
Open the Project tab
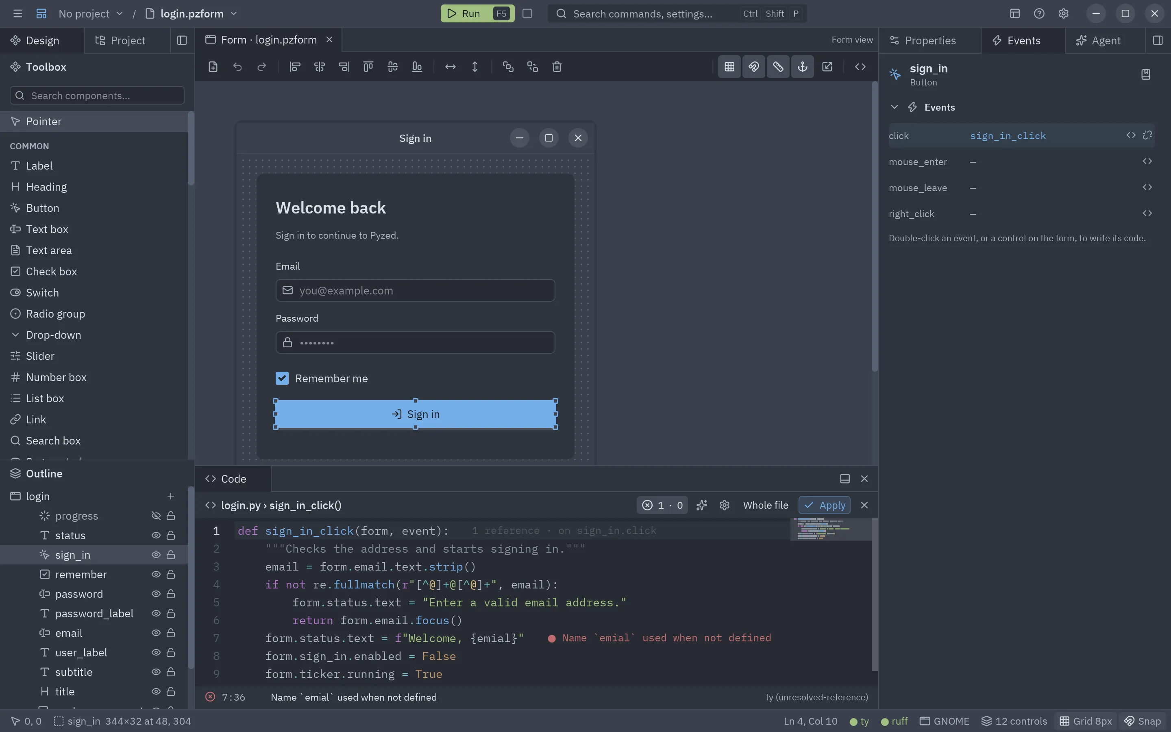click(127, 41)
